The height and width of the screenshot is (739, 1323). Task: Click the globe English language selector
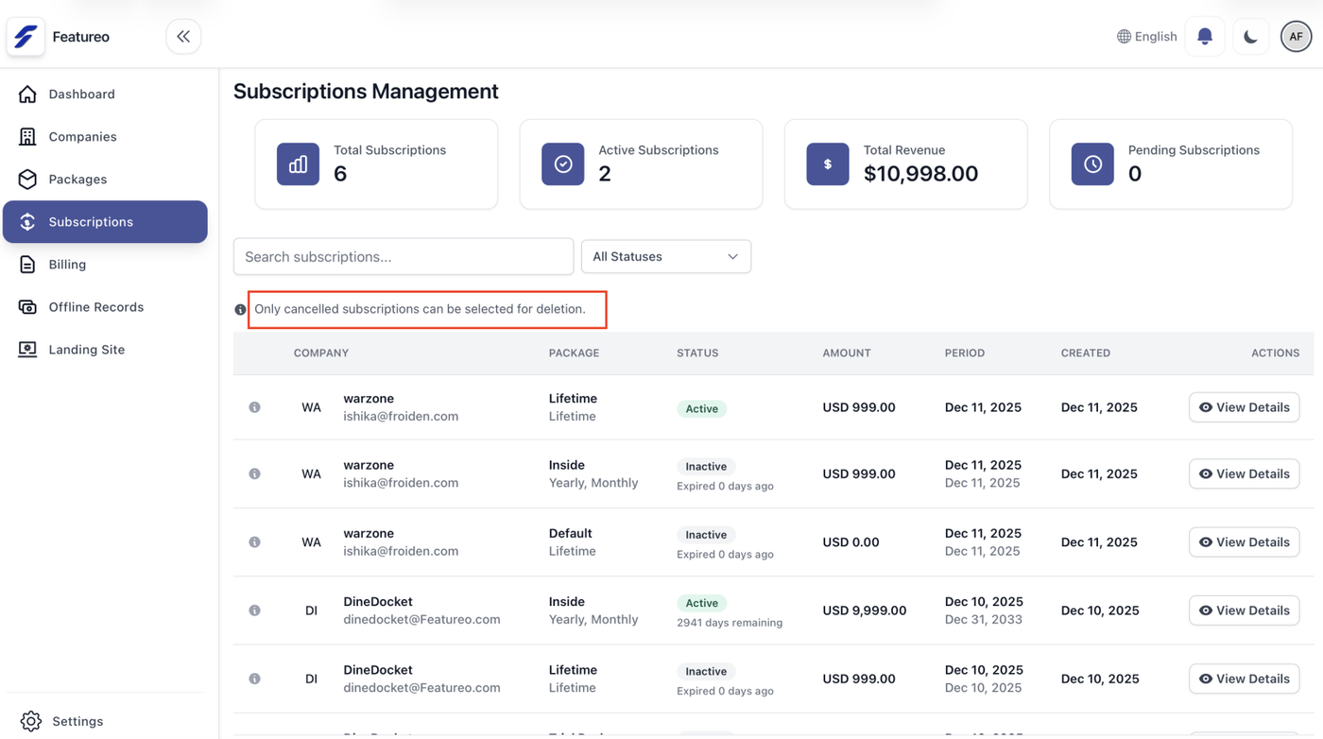point(1147,37)
